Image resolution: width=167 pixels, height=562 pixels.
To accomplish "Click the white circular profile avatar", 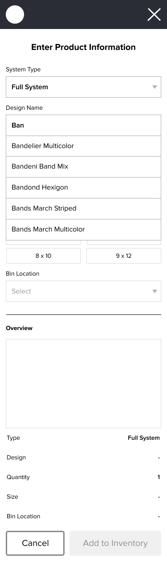I will coord(15,15).
